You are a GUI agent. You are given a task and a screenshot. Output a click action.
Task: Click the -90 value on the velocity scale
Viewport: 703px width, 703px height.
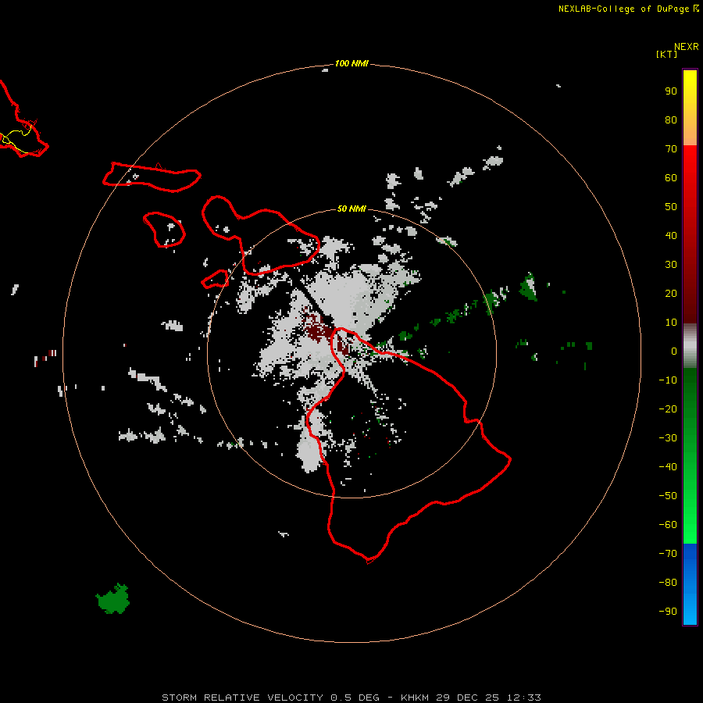(x=668, y=611)
